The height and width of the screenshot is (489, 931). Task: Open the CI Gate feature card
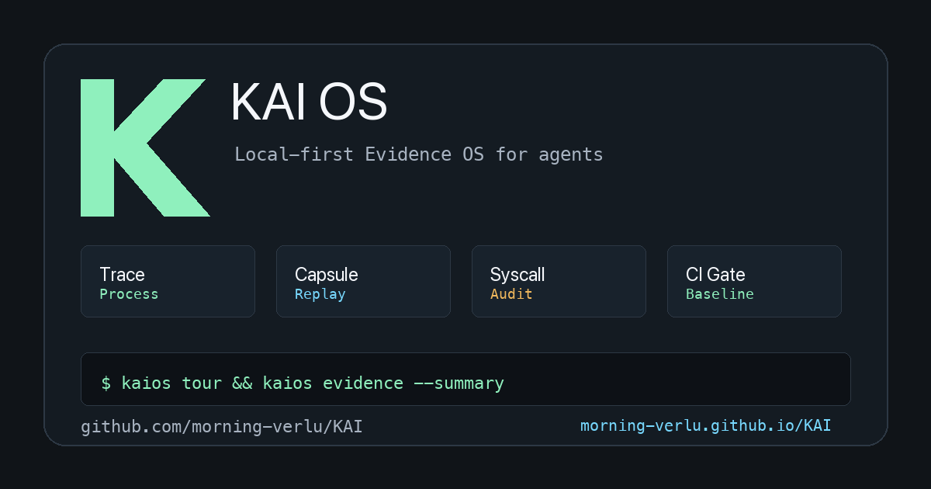click(x=754, y=282)
